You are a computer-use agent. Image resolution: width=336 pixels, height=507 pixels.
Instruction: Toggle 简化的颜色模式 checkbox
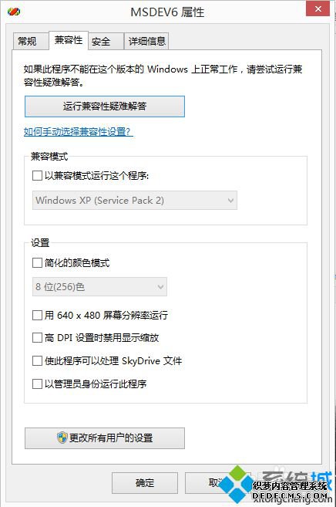click(x=37, y=262)
